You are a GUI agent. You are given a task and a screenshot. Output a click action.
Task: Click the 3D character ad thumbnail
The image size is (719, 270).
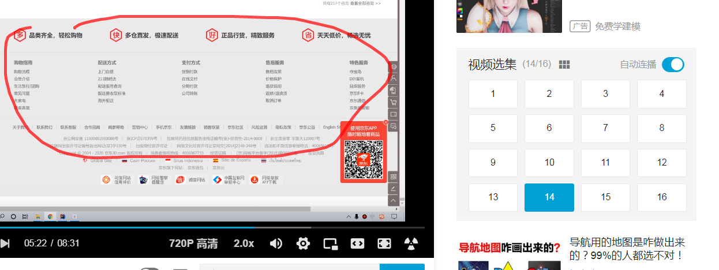509,16
